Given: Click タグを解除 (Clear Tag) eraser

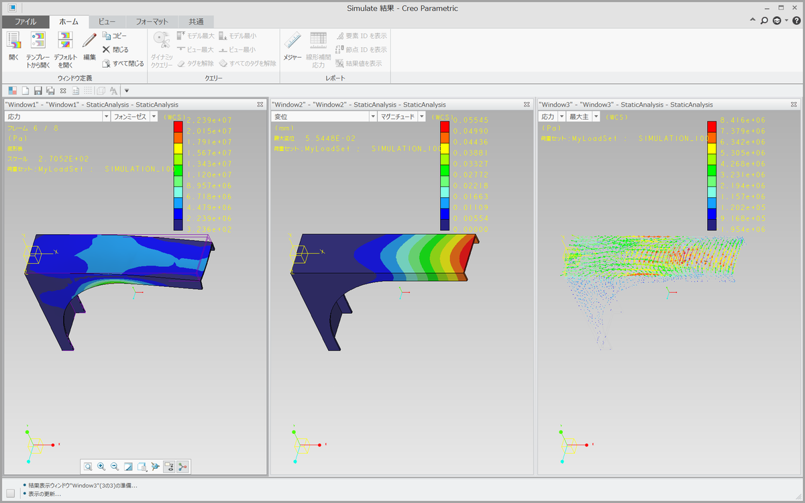Looking at the screenshot, I should click(x=195, y=64).
